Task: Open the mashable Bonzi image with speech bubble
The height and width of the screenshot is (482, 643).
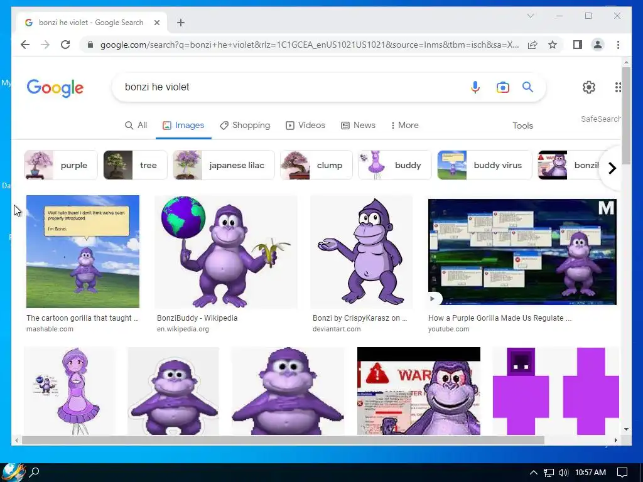Action: tap(83, 251)
